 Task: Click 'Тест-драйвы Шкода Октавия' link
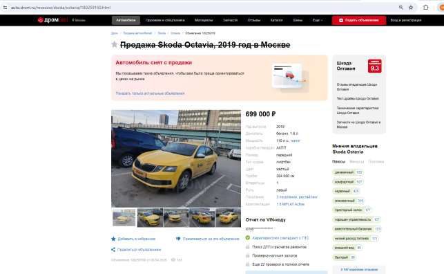[x=358, y=98]
